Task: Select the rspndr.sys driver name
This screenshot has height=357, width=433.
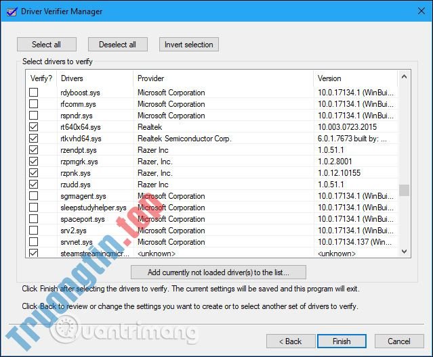Action: pos(77,116)
